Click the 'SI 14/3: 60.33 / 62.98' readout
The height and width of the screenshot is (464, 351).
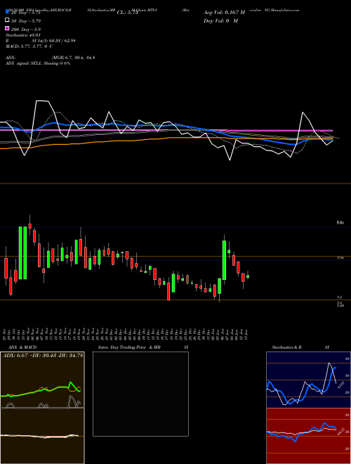[54, 41]
